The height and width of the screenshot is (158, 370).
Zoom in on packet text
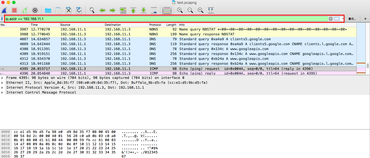tap(180, 11)
